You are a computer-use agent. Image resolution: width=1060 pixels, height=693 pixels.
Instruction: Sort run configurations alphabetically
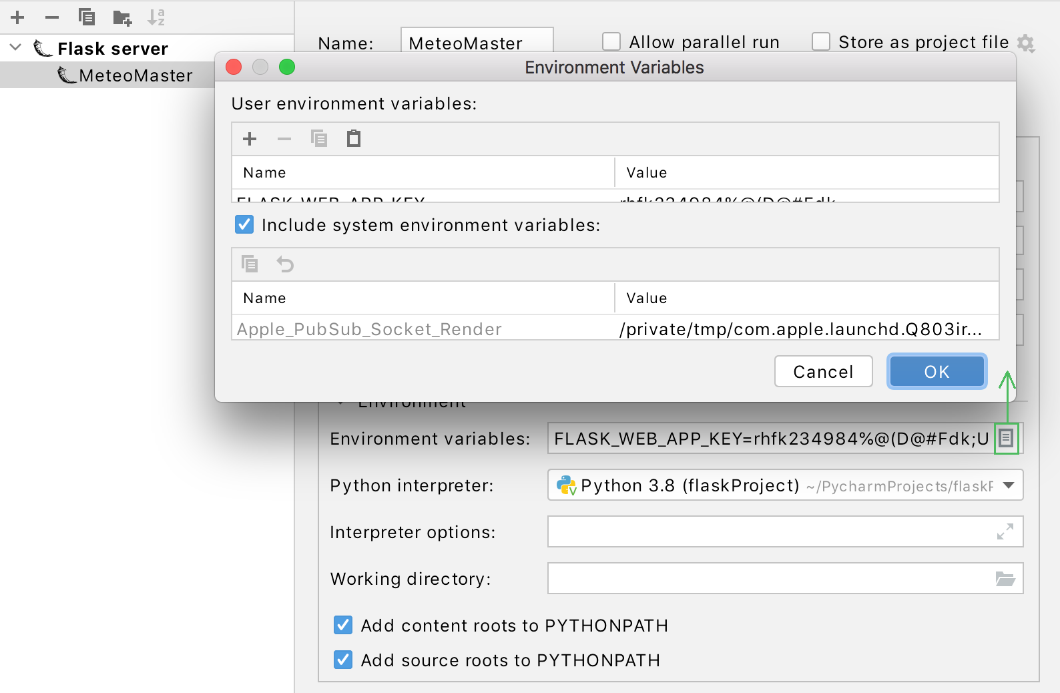(x=156, y=17)
